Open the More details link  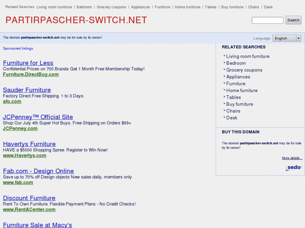click(292, 158)
